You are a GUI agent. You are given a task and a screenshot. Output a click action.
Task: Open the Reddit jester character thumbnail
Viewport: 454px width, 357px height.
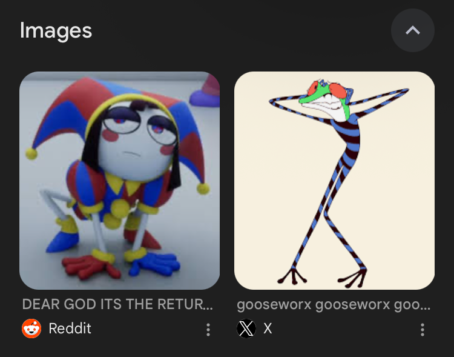(119, 181)
